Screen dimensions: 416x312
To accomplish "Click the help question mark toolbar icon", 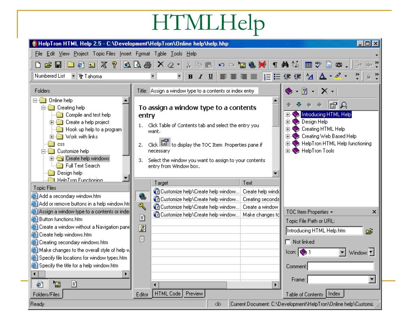I will pyautogui.click(x=114, y=65).
